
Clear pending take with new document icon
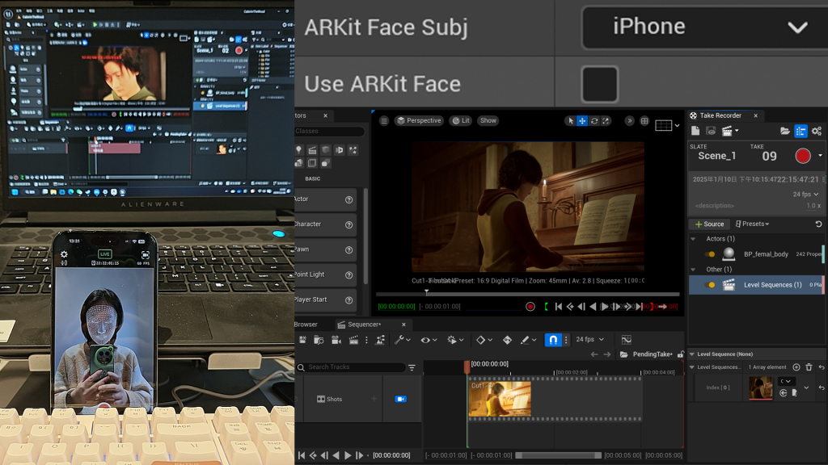tap(695, 132)
